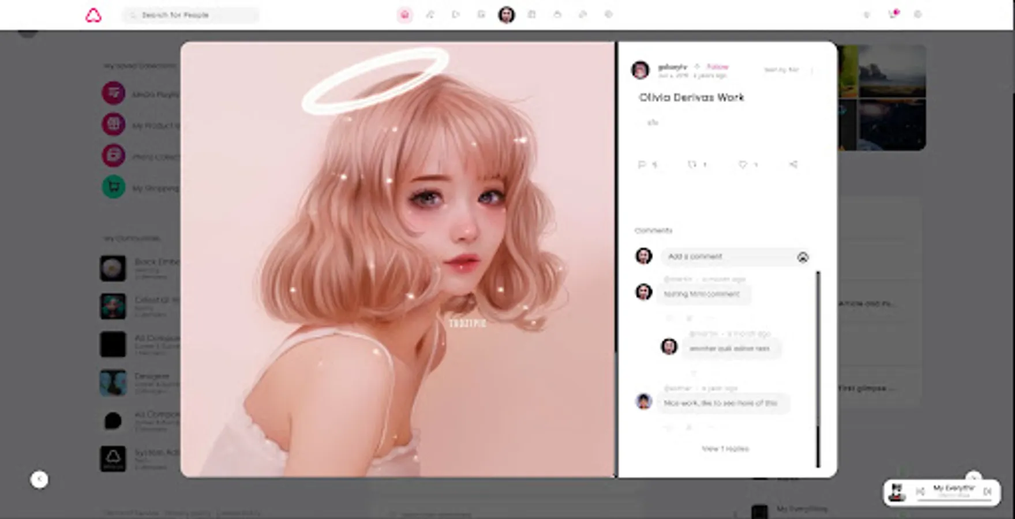The image size is (1015, 519).
Task: Open the Photo Collection sidebar icon
Action: [x=114, y=155]
